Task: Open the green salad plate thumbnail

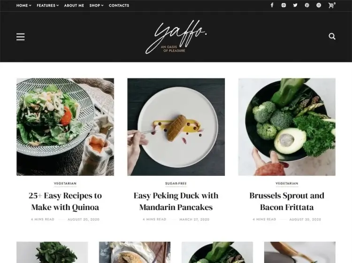Action: pos(65,127)
